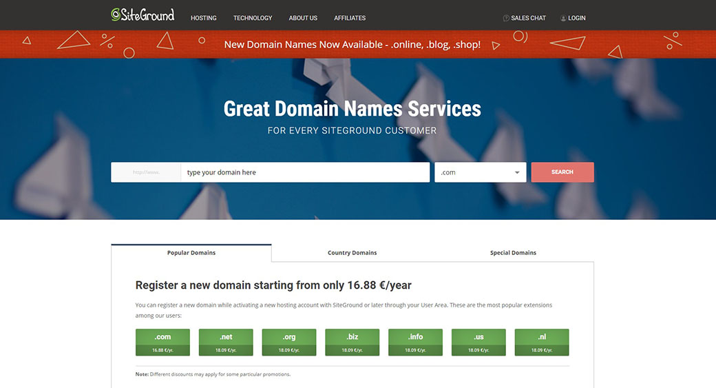The image size is (716, 388).
Task: Expand the .com extension dropdown
Action: click(x=480, y=172)
